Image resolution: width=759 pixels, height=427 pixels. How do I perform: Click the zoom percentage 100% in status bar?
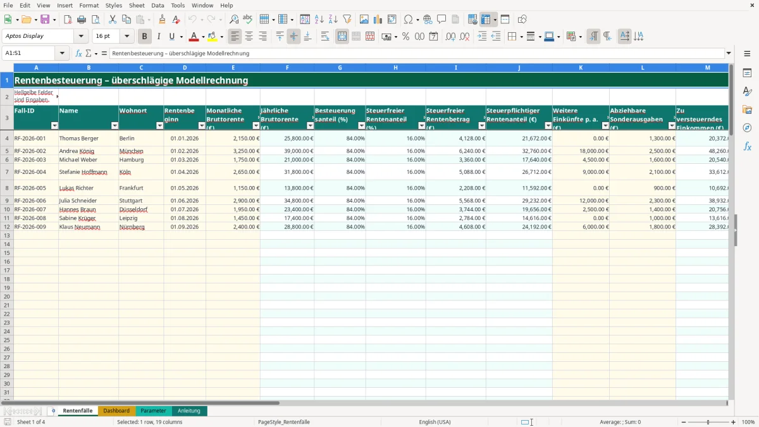748,422
